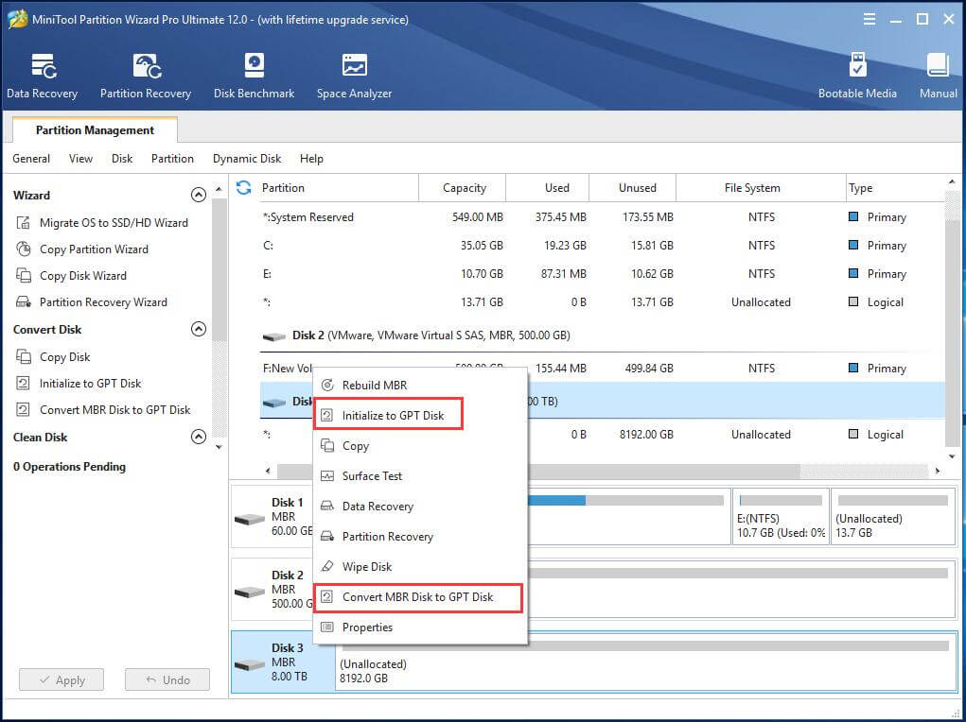Screen dimensions: 966x722
Task: Select Disk 3 in the disk map
Action: click(x=284, y=662)
